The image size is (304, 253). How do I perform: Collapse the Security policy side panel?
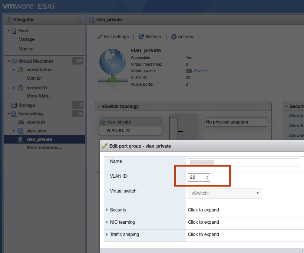pyautogui.click(x=287, y=106)
